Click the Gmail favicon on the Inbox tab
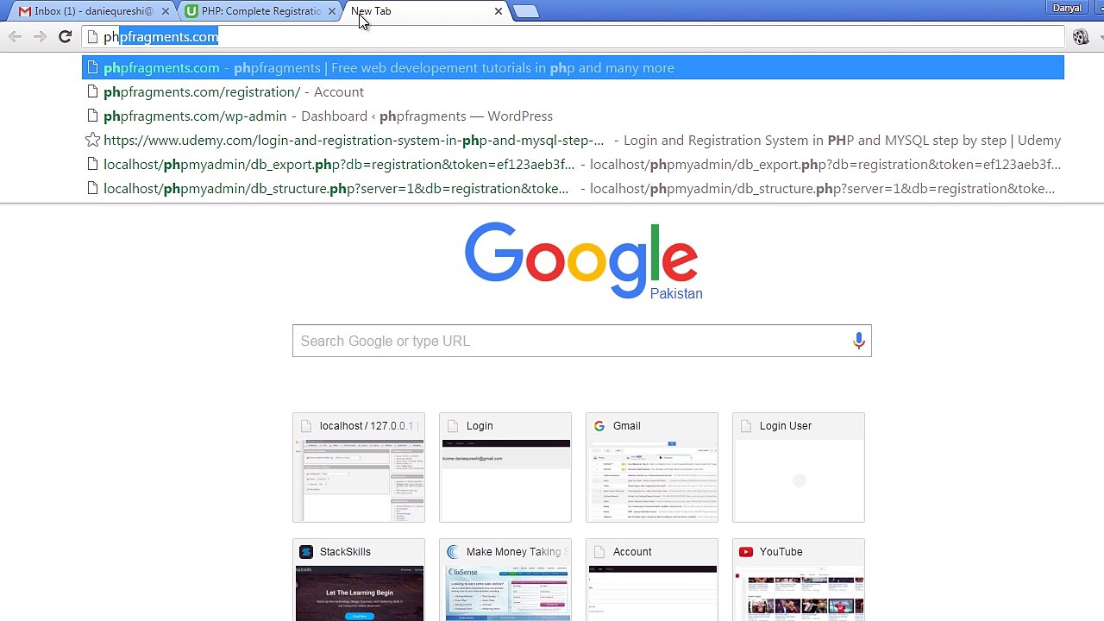Image resolution: width=1104 pixels, height=621 pixels. 25,11
